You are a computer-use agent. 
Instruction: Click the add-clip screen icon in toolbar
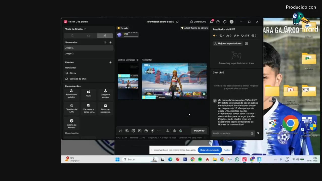(140, 131)
